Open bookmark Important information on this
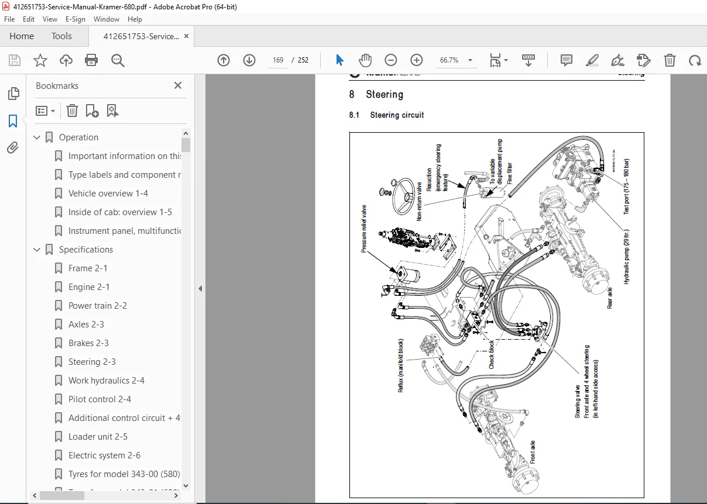 (x=125, y=156)
